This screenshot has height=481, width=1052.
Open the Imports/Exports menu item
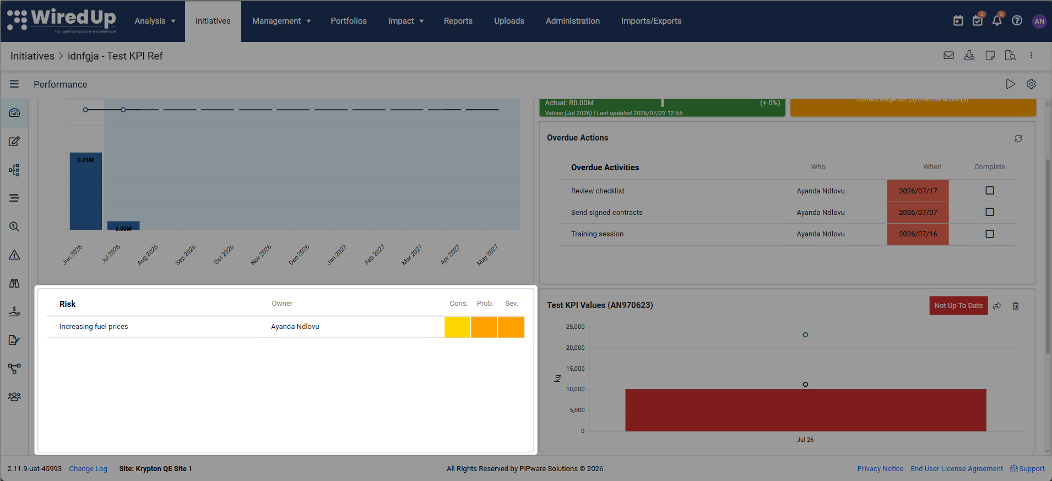(651, 21)
